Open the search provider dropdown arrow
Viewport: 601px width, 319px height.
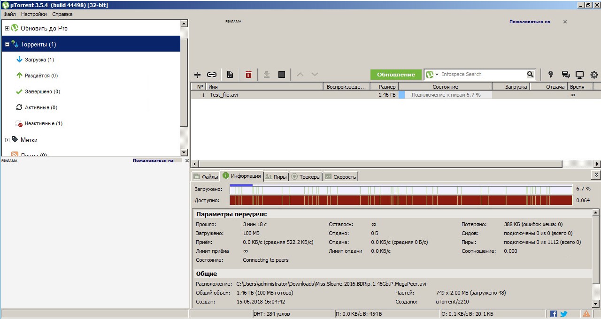(x=437, y=75)
